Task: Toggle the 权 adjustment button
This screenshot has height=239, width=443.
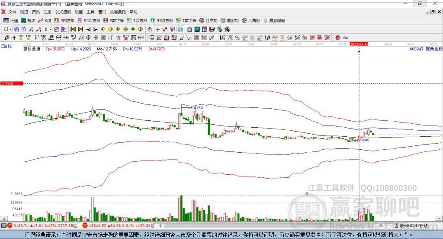Action: pos(57,29)
